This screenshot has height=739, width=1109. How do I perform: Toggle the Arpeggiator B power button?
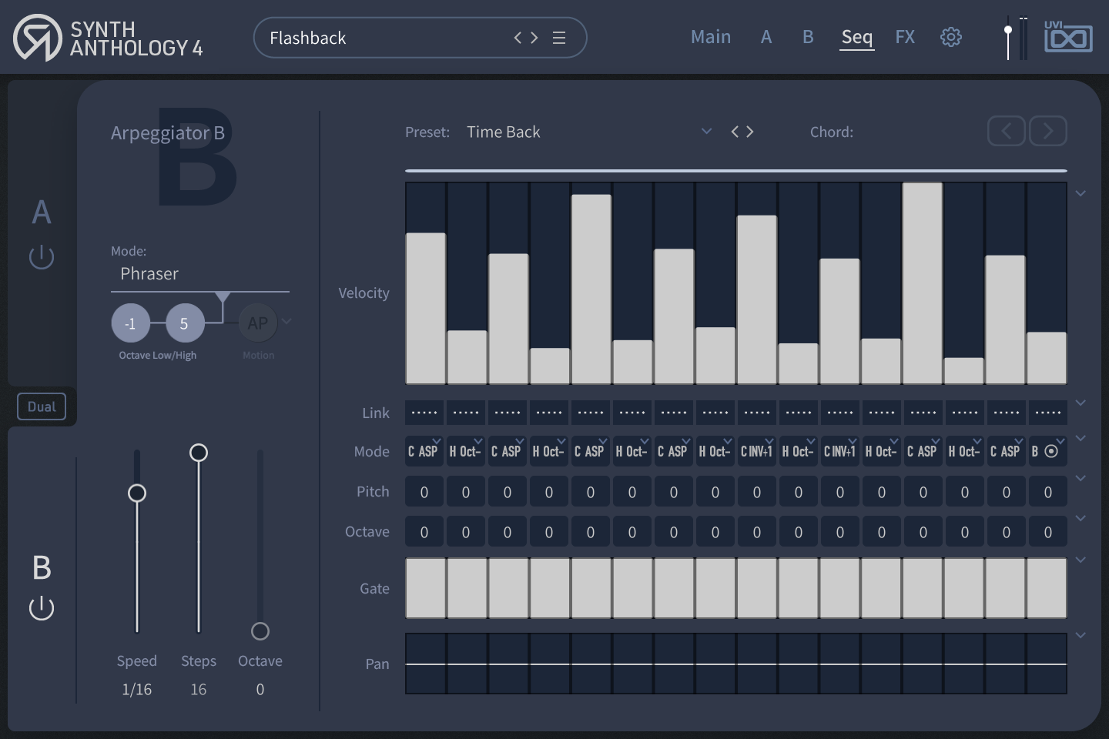41,607
